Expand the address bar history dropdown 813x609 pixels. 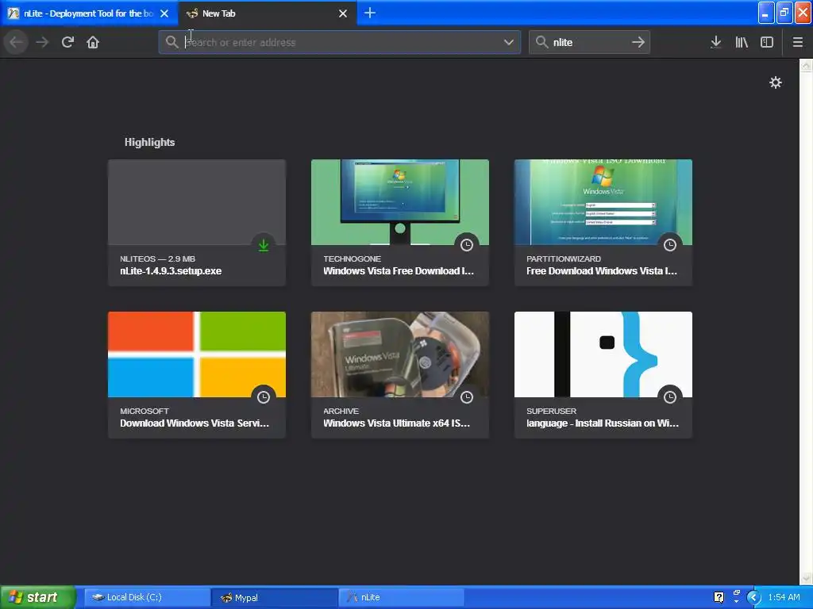(509, 42)
